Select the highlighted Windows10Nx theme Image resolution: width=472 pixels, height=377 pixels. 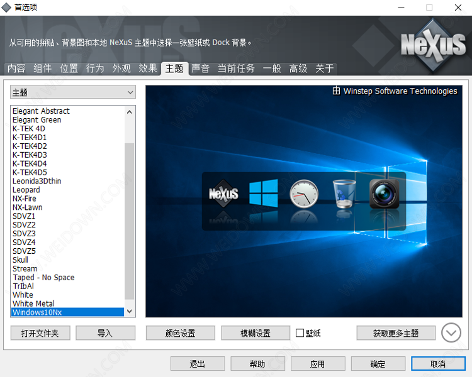pos(67,312)
